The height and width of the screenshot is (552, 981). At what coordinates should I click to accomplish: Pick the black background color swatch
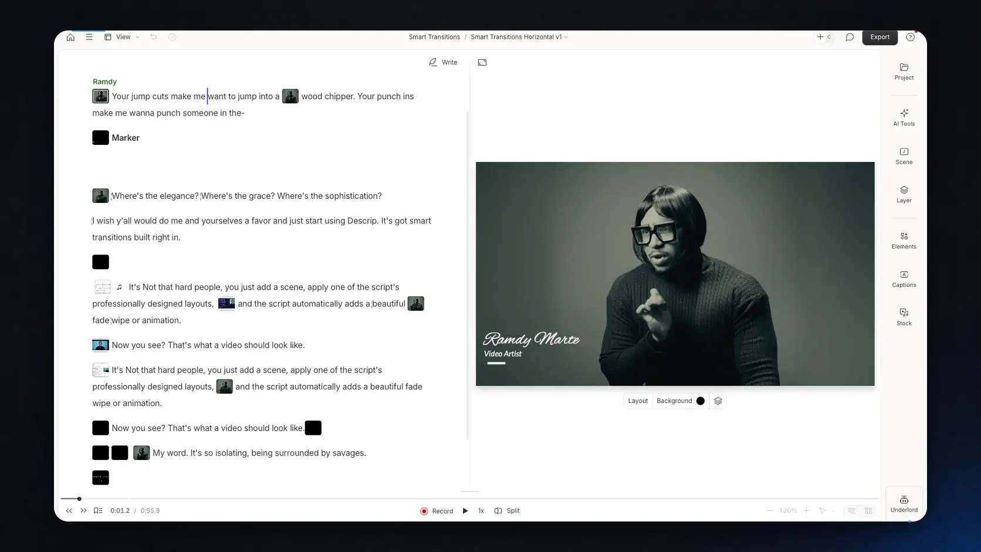[x=700, y=401]
